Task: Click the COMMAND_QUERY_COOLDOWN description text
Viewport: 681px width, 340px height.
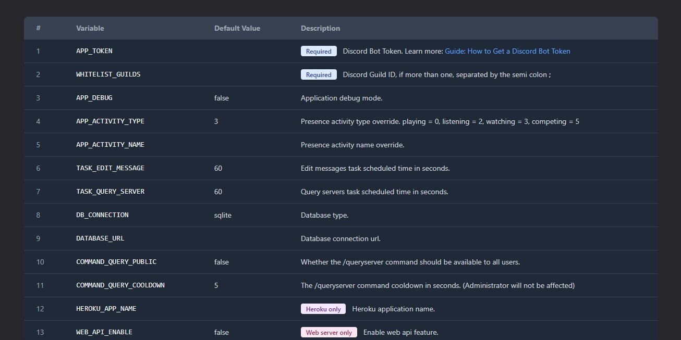Action: (x=437, y=285)
